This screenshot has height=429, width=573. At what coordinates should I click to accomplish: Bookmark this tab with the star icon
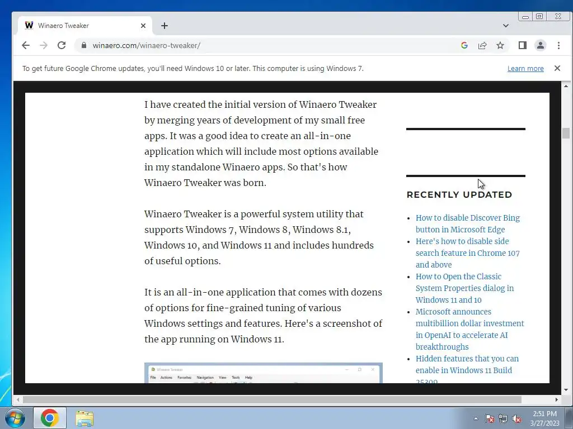[500, 45]
